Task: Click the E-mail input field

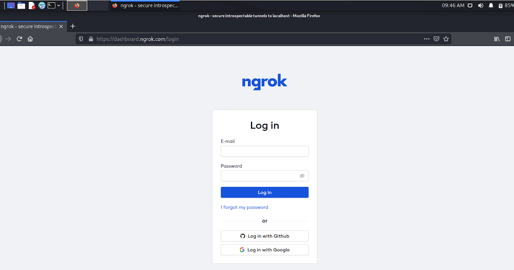Action: (x=264, y=151)
